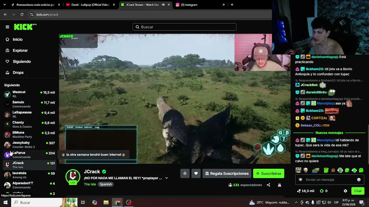
Task: Open Jessybaby's Counter-Strike 2 stream
Action: coord(29,145)
